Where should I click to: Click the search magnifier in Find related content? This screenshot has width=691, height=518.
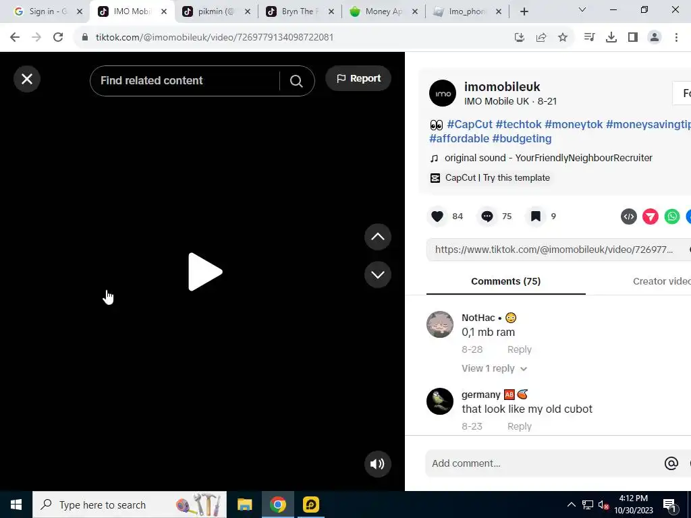coord(296,81)
